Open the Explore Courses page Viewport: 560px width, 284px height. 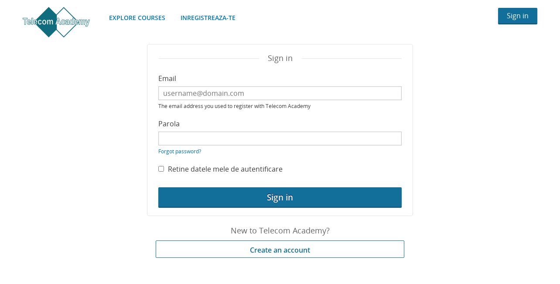click(137, 18)
